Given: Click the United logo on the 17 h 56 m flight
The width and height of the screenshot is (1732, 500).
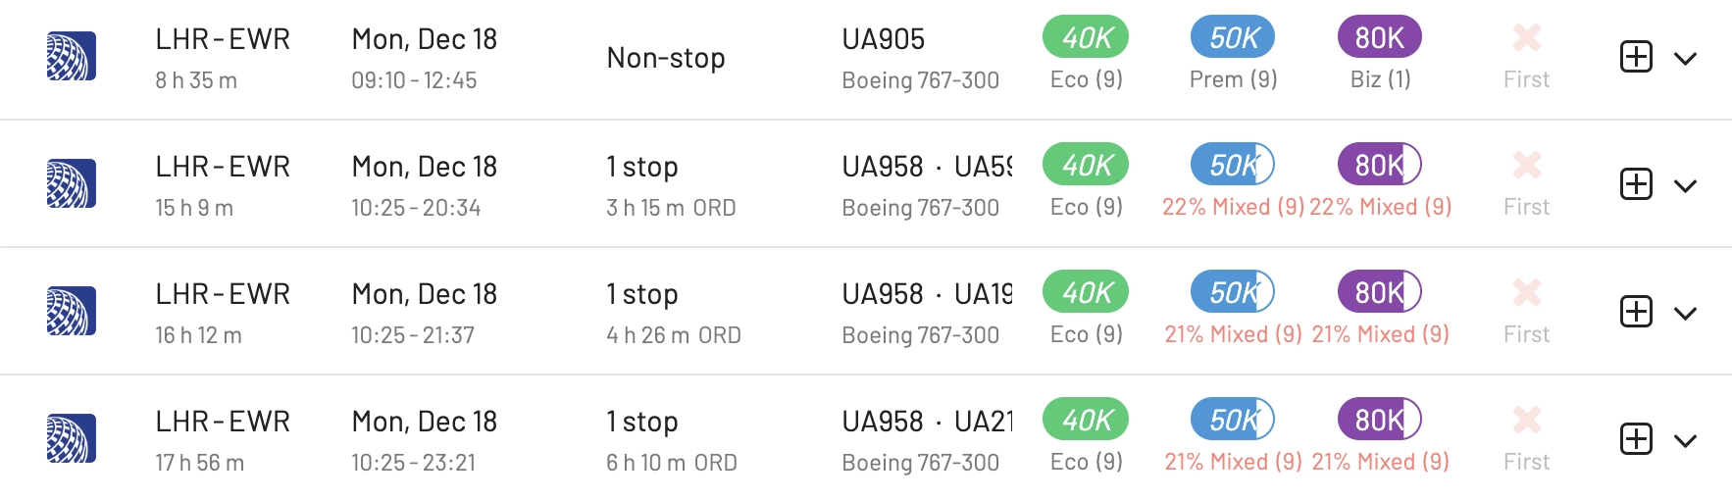Looking at the screenshot, I should tap(72, 439).
